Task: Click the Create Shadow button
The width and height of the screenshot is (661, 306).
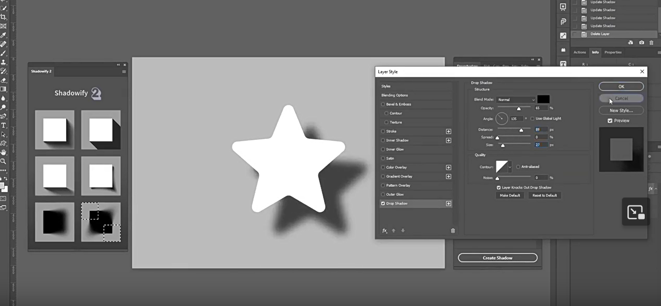Action: click(497, 258)
